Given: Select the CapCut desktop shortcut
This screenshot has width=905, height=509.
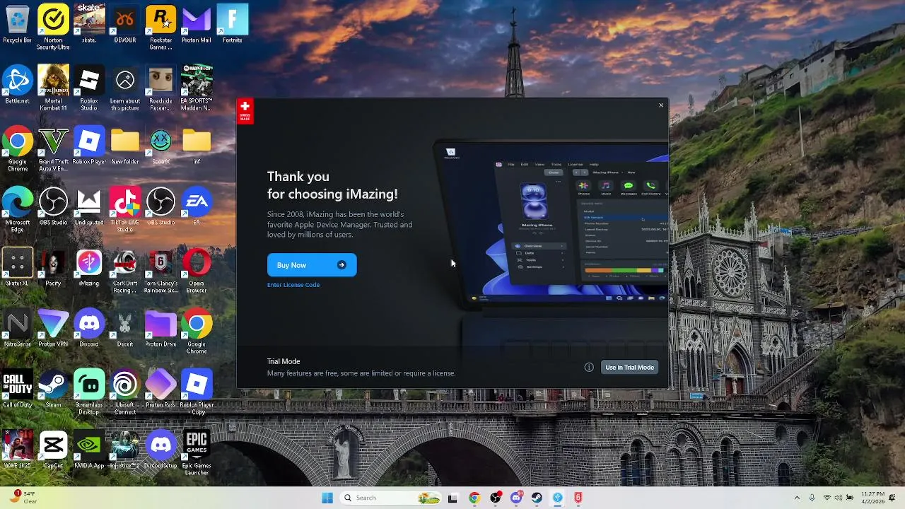Looking at the screenshot, I should pos(53,450).
